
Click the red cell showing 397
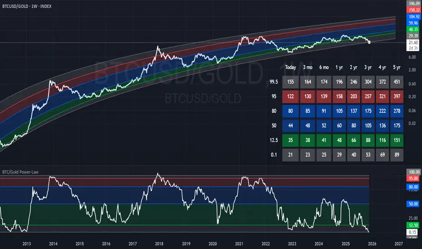(397, 96)
